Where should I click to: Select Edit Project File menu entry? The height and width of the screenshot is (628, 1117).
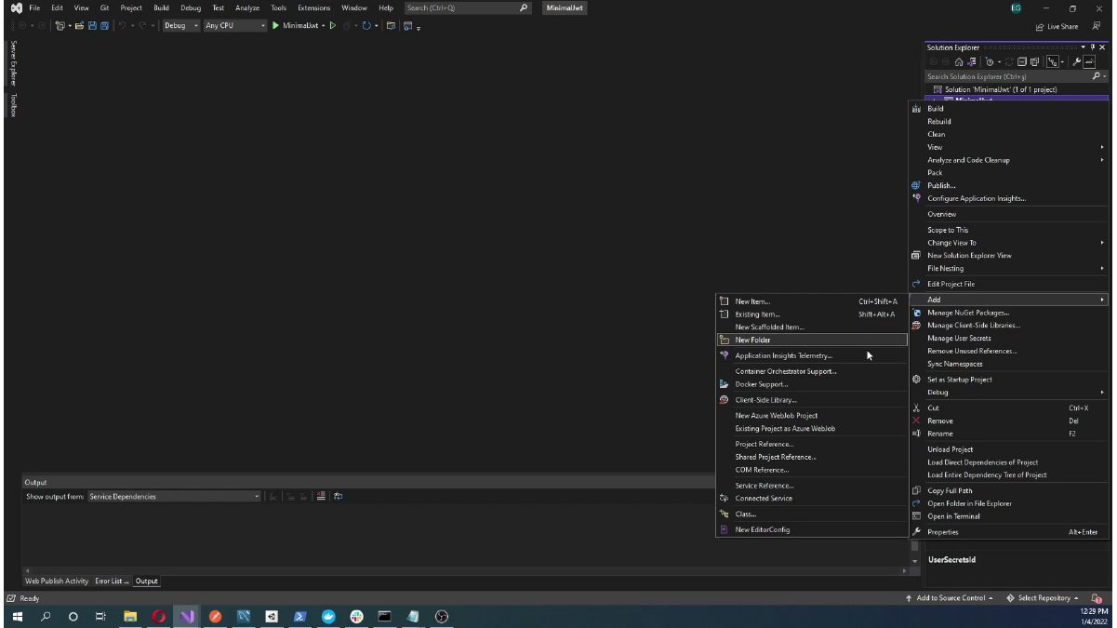click(x=1009, y=284)
